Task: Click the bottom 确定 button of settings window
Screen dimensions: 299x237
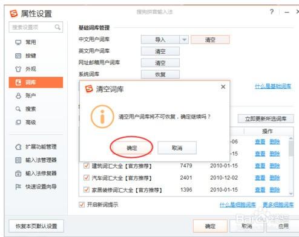Action: 210,226
